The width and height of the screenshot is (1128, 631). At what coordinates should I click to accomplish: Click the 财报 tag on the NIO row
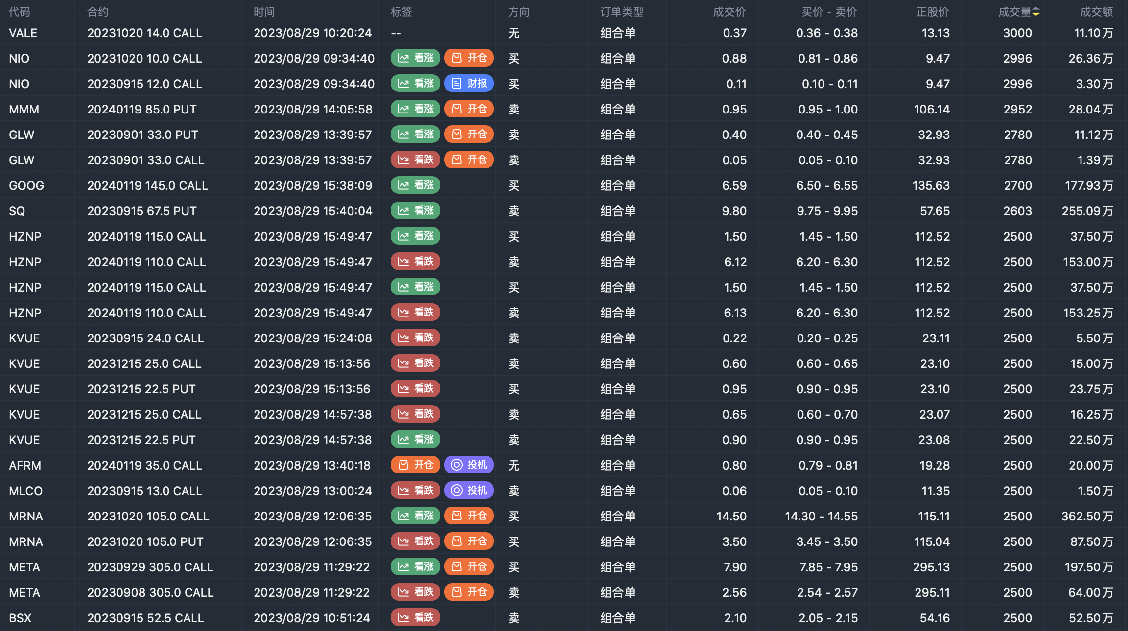click(469, 84)
